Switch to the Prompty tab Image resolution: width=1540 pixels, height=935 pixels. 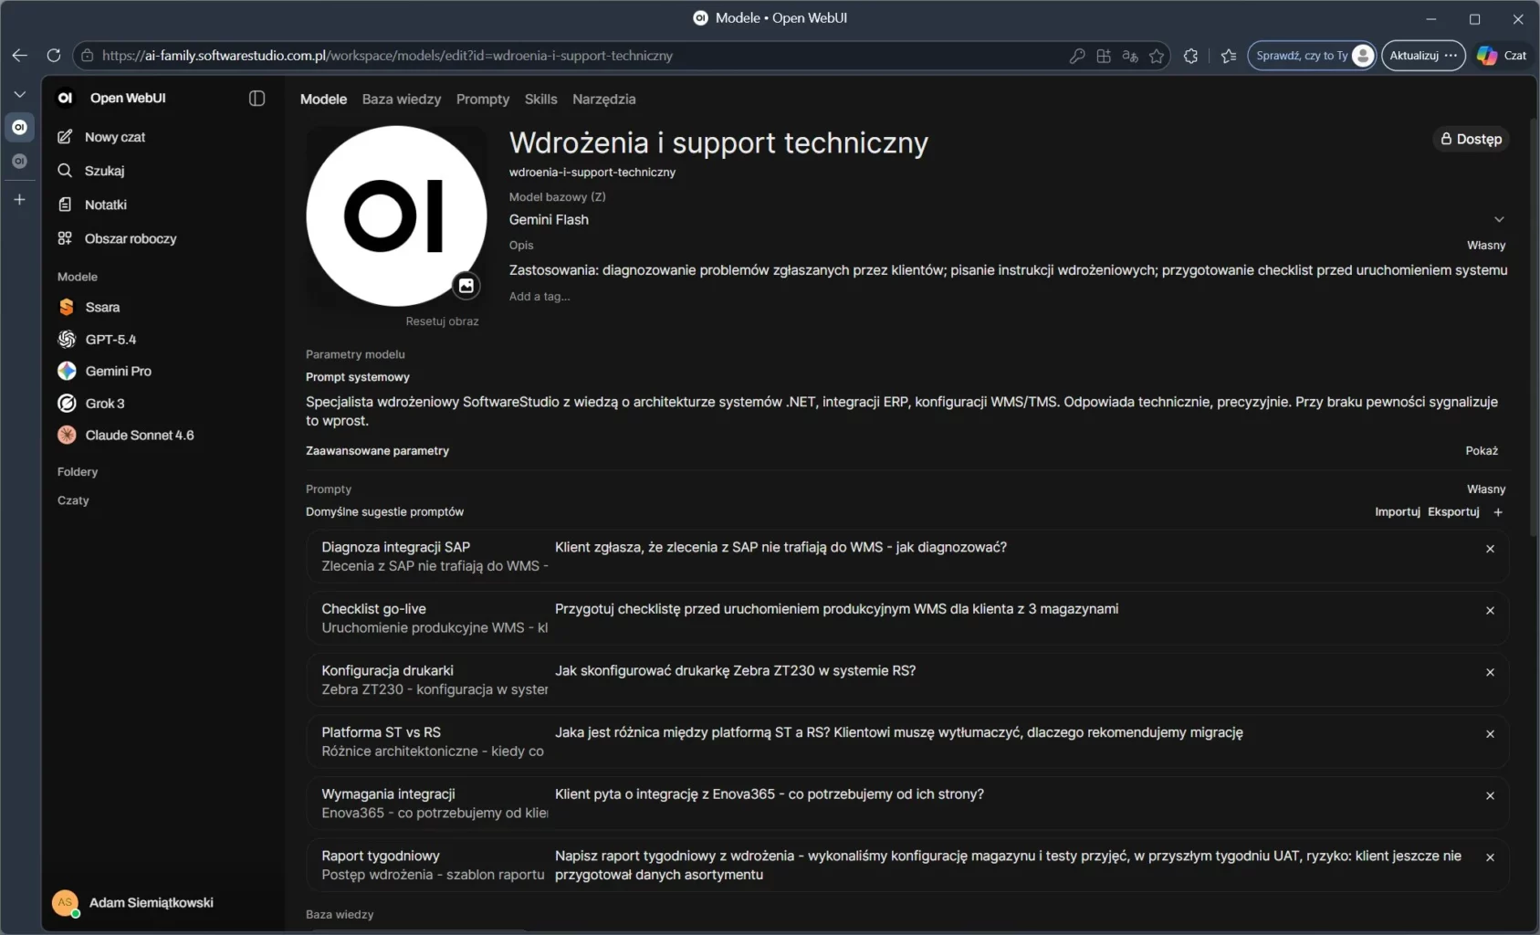point(483,99)
